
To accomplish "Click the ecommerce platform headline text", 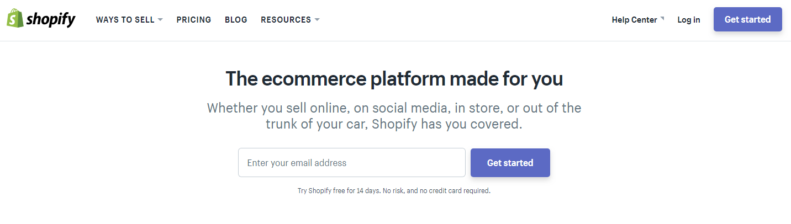I will pyautogui.click(x=394, y=79).
